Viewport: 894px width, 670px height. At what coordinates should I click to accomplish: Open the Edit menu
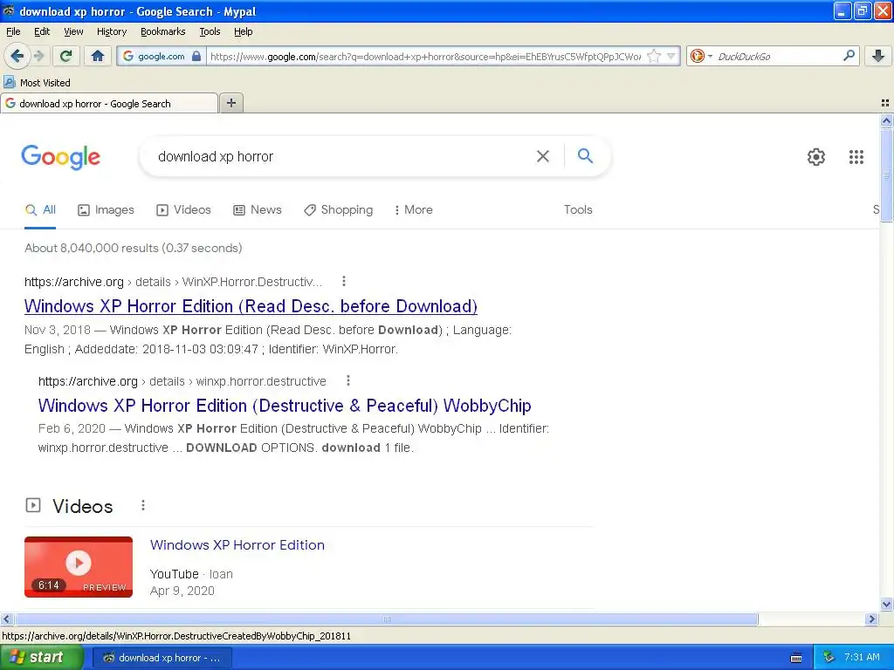(42, 32)
